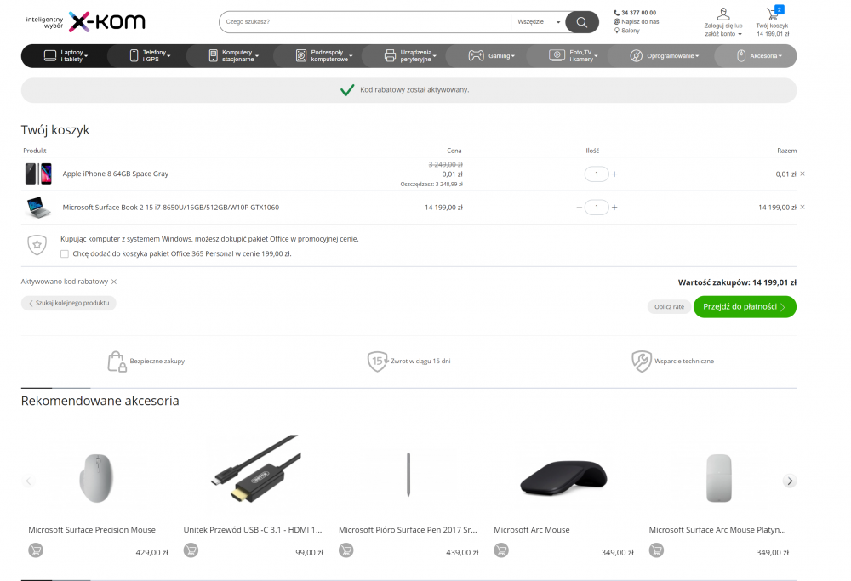851x581 pixels.
Task: Expand the Oprogramowanie menu
Action: [665, 56]
